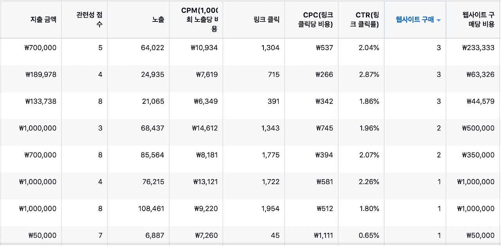This screenshot has width=501, height=246.
Task: Click the 웹사이트 구매 sort arrow icon
Action: point(439,20)
